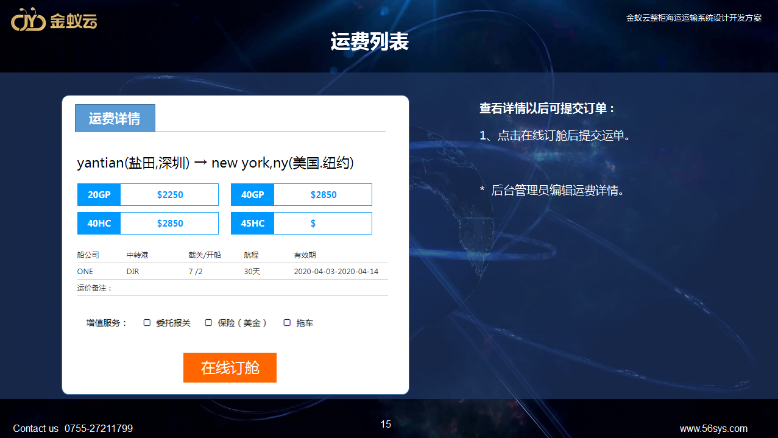Click the yantian to new york route title
778x438 pixels.
coord(215,163)
